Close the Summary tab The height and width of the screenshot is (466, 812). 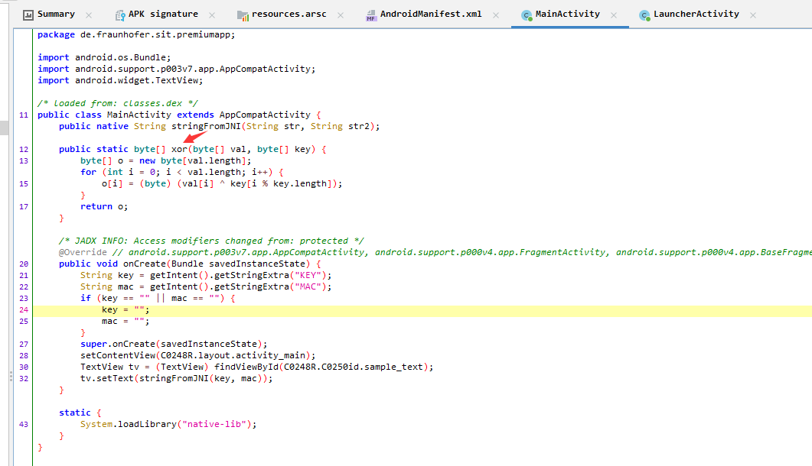90,15
